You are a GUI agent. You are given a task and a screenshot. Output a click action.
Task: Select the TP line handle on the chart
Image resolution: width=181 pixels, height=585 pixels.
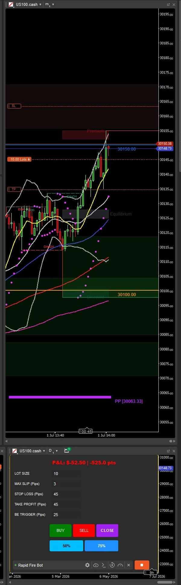point(14,189)
